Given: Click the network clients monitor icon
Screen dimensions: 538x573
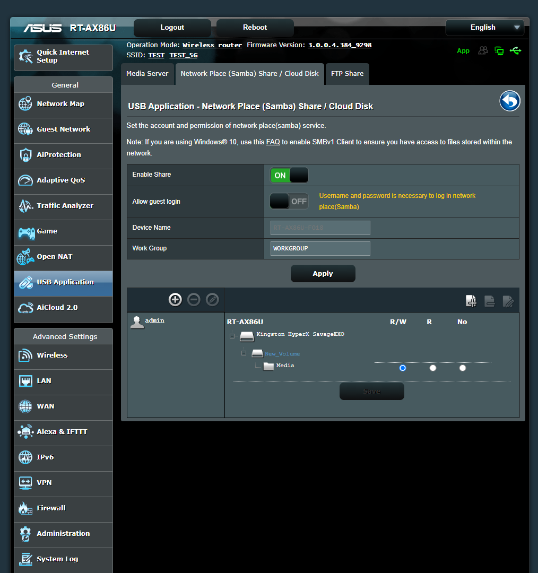Looking at the screenshot, I should [x=499, y=51].
